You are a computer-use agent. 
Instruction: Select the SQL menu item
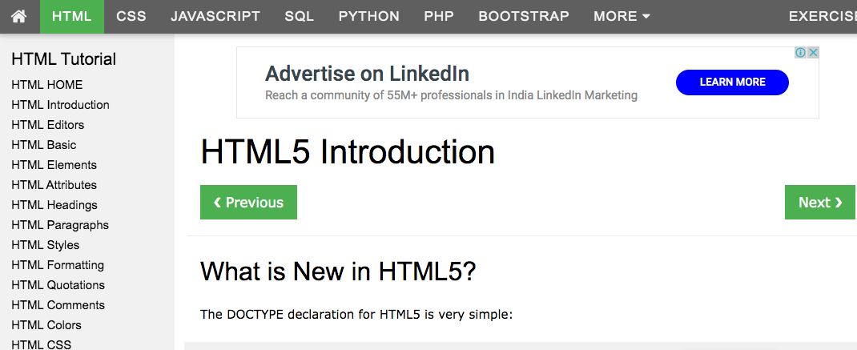tap(299, 16)
